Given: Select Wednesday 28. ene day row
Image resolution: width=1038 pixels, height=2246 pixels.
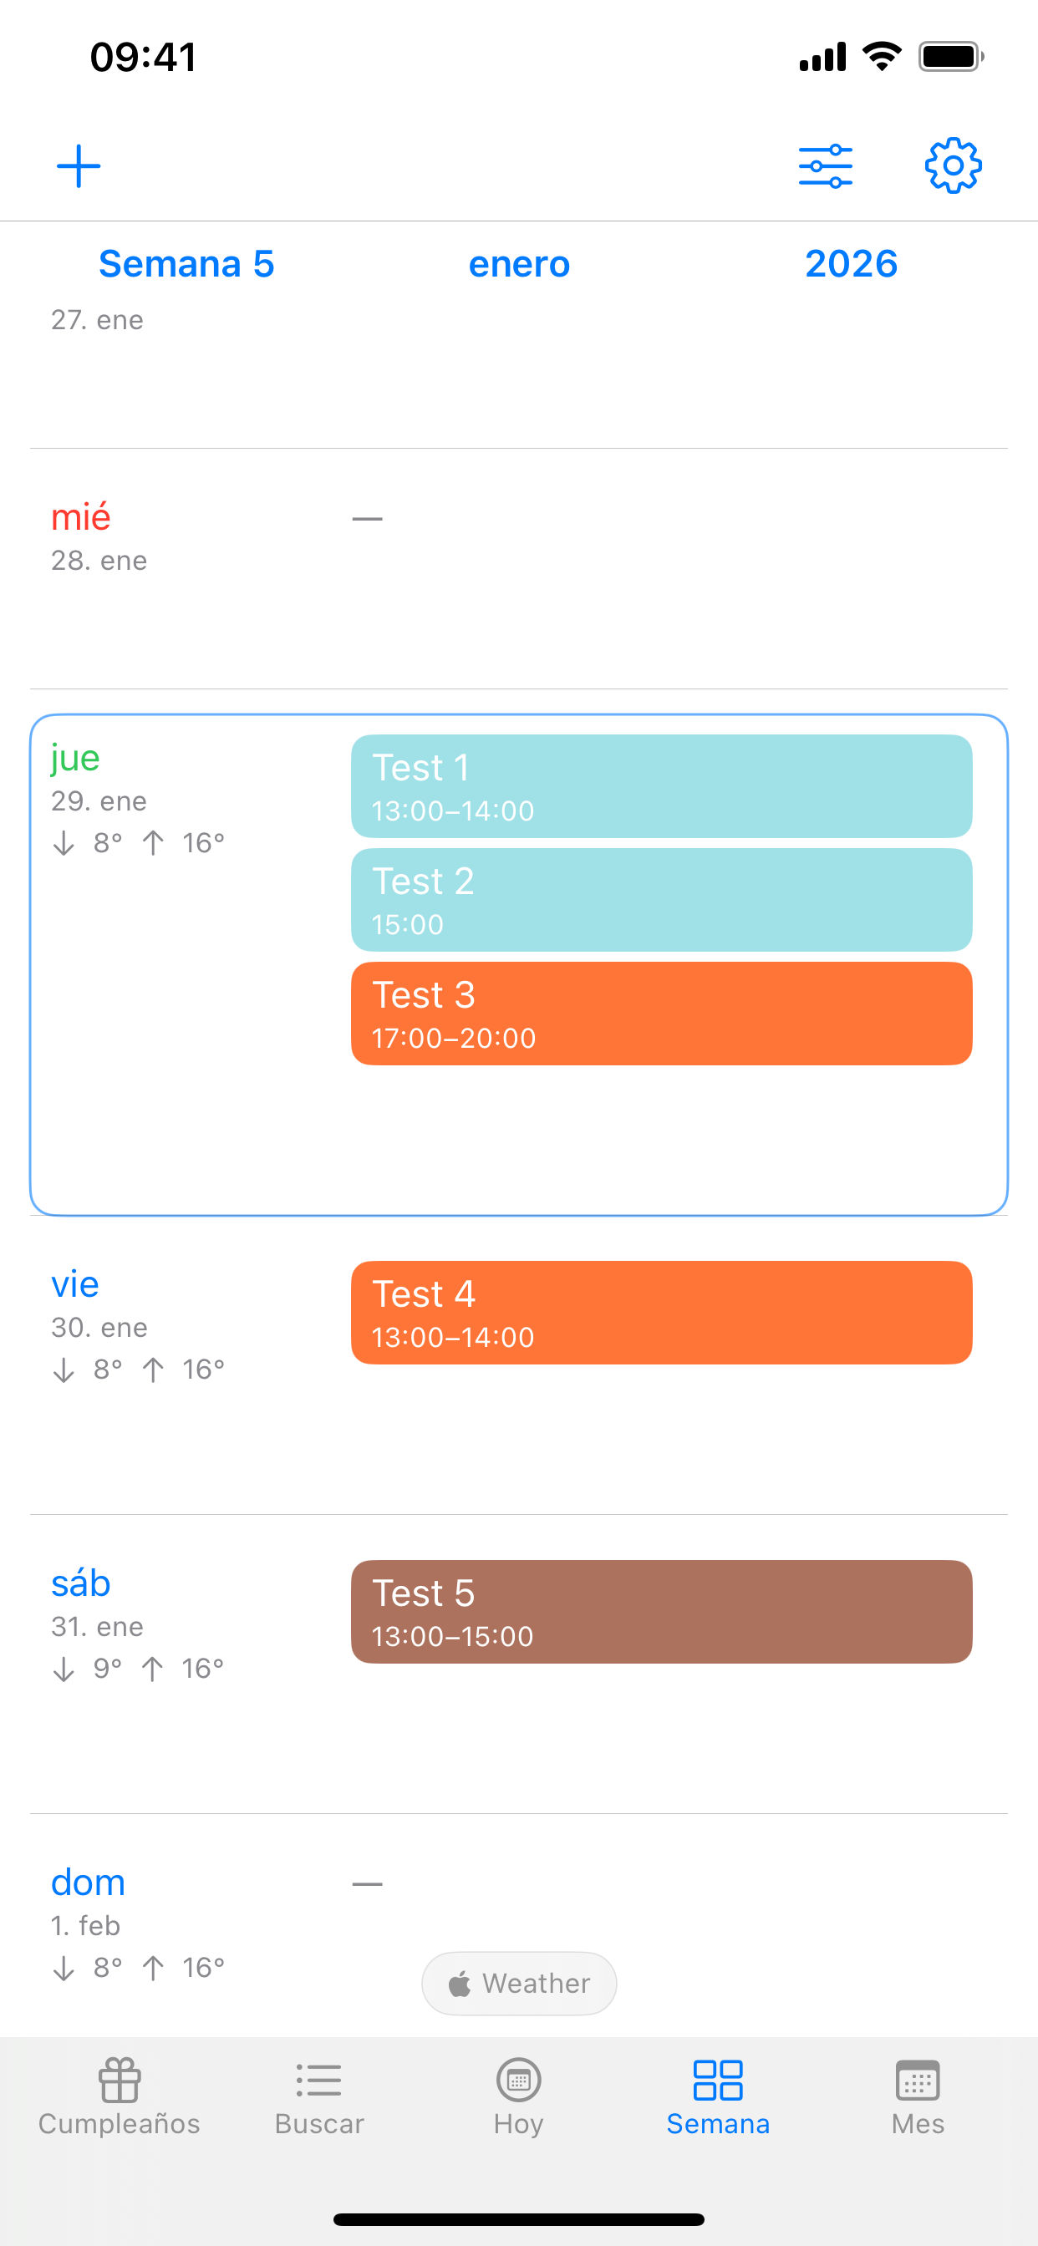Looking at the screenshot, I should 519,569.
